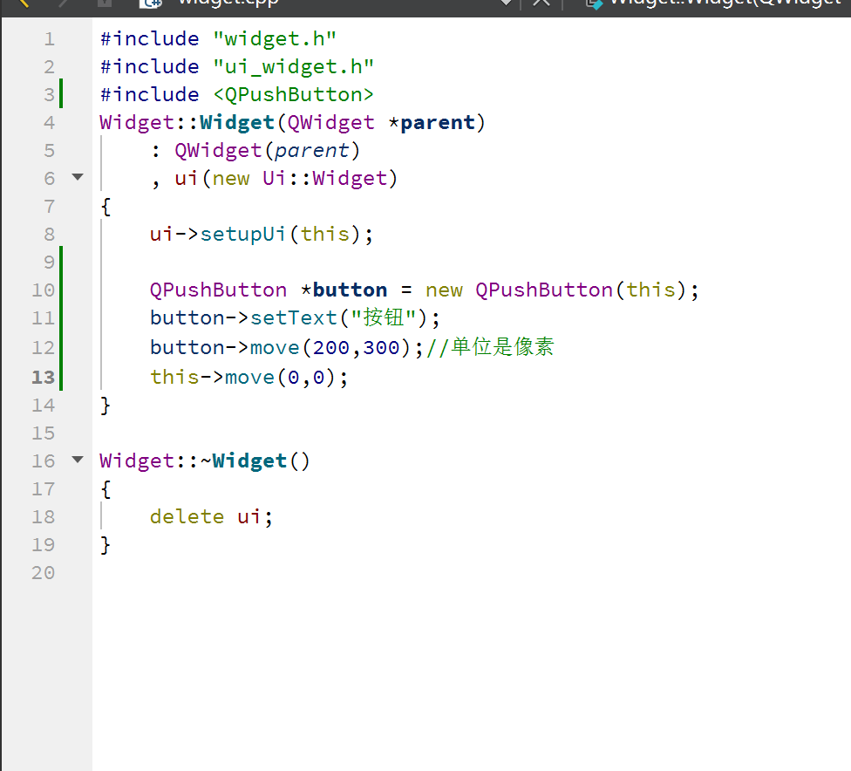
Task: Click the closing brace on line 19
Action: (106, 544)
